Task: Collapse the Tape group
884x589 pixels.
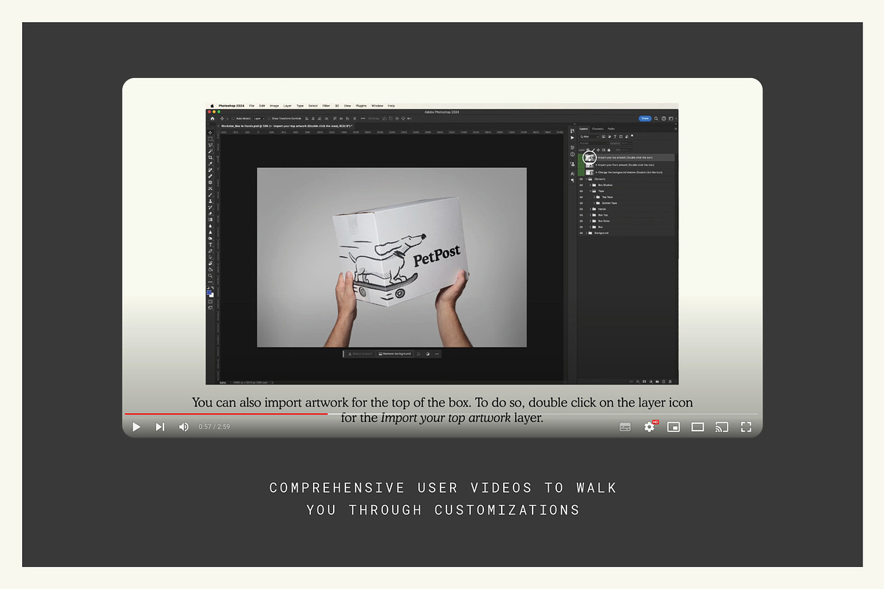Action: 590,191
